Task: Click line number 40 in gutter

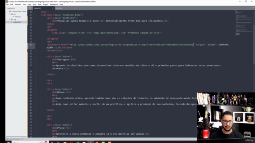Action: click(x=31, y=89)
